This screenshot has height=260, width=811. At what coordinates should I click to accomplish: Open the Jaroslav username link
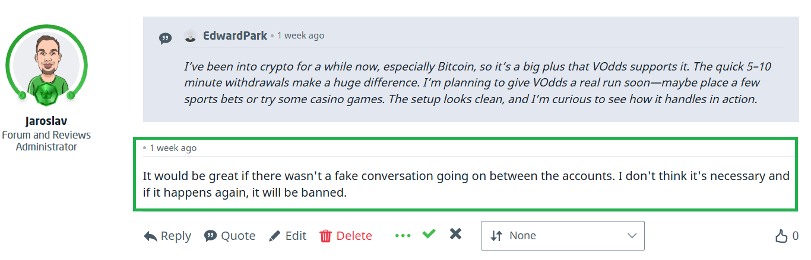tap(46, 121)
